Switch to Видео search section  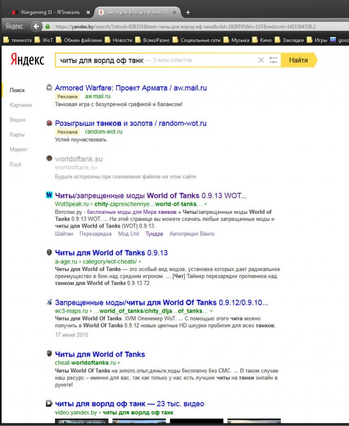tap(17, 120)
